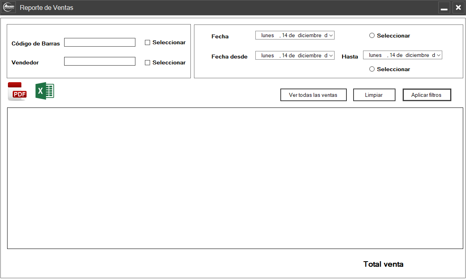Select the day number in Hasta field
Viewport: 466px width, 279px height.
click(392, 55)
